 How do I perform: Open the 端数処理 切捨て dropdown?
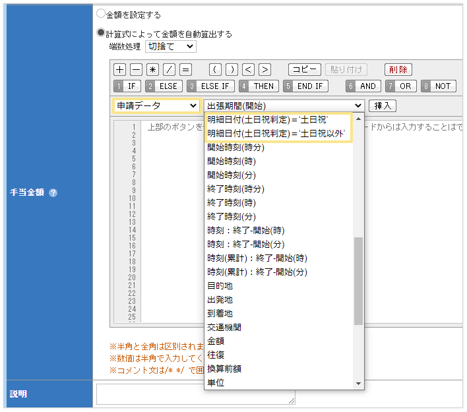pyautogui.click(x=170, y=47)
